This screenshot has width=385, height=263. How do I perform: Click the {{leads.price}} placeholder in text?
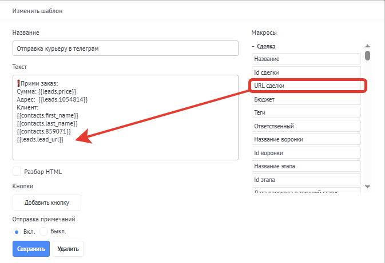pos(57,92)
